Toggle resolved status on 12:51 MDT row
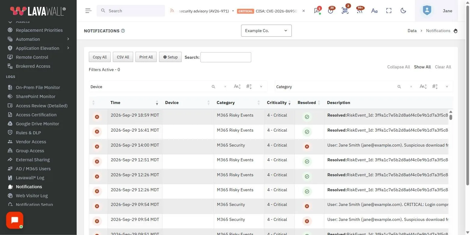 [x=307, y=162]
